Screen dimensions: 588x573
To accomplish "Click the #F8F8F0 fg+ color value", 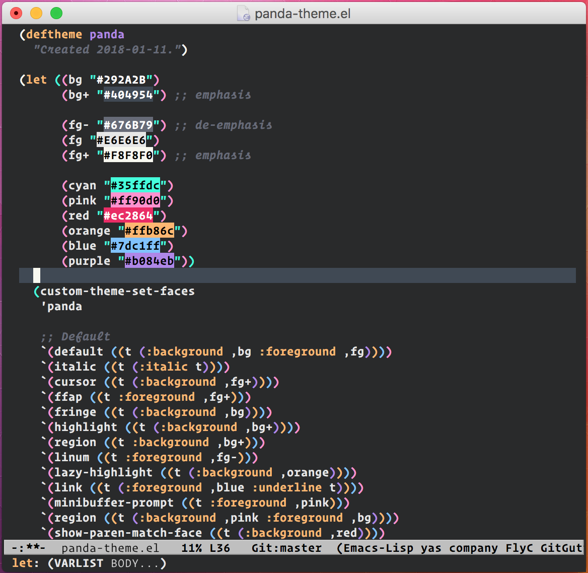I will [x=128, y=155].
